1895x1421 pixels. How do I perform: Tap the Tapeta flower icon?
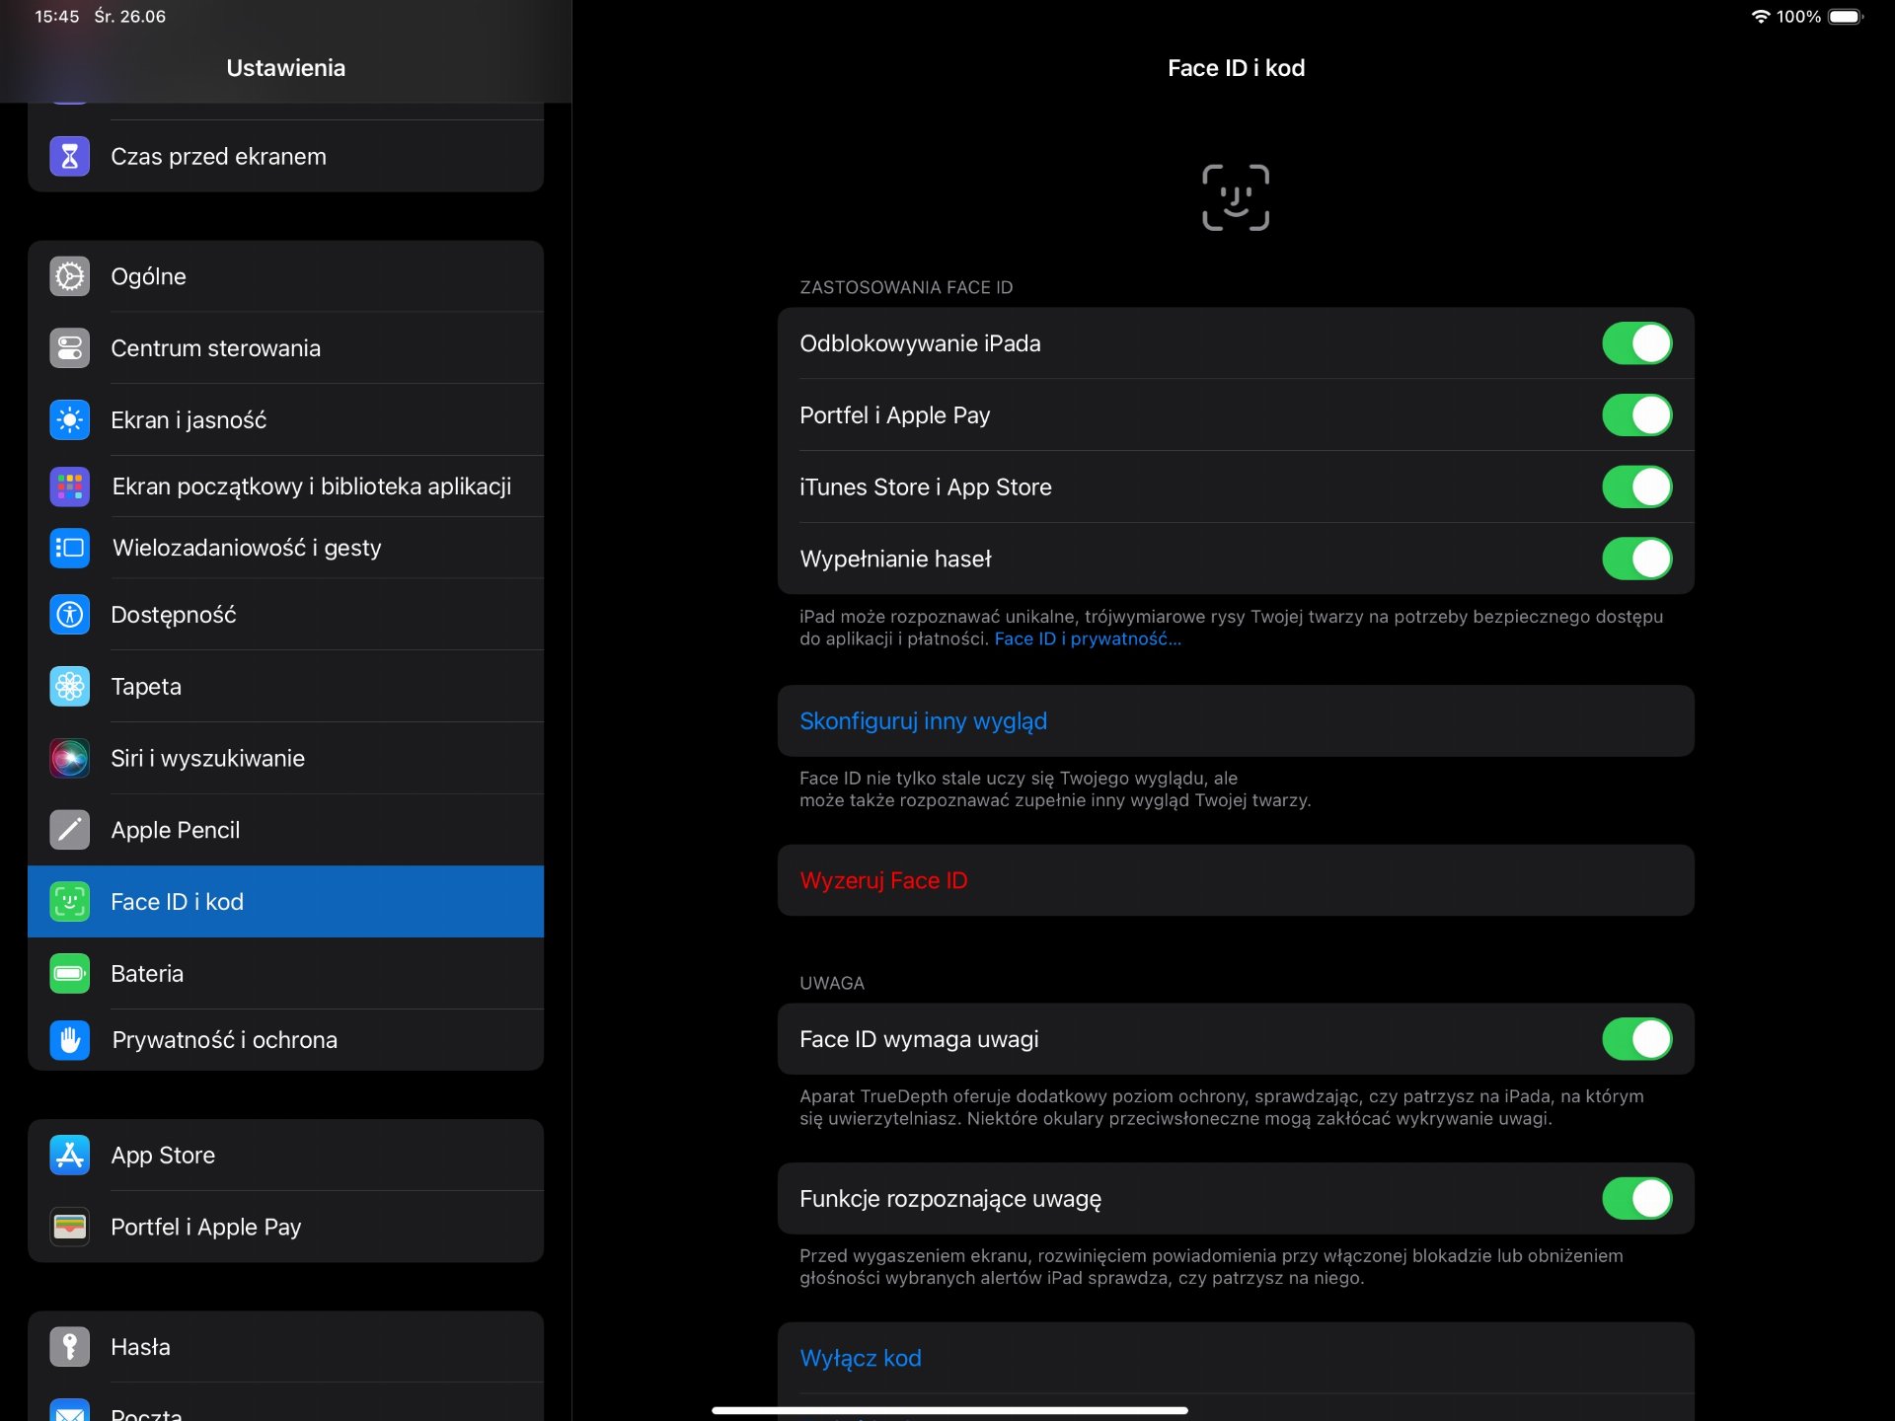tap(69, 687)
